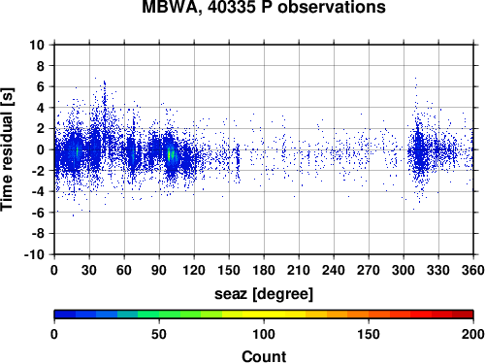Click the narrow data streak near 157 degrees
485x363 pixels.
pyautogui.click(x=238, y=163)
